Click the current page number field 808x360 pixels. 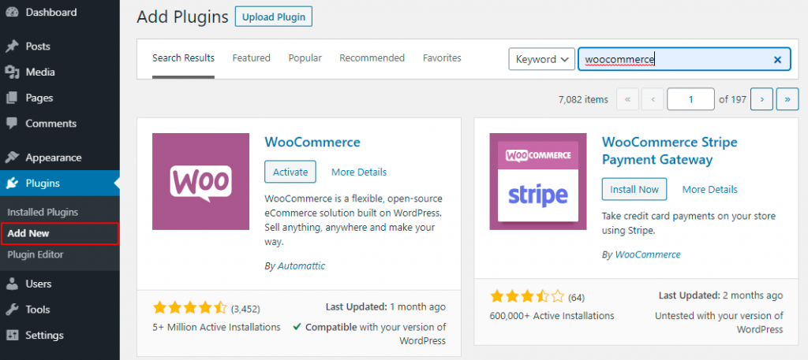click(x=690, y=99)
